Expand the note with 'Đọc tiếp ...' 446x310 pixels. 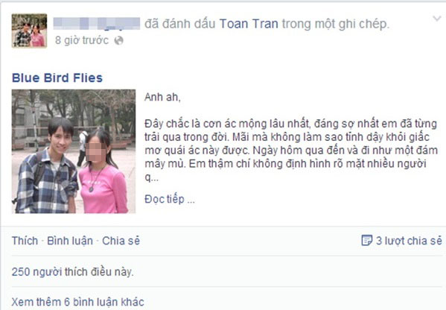170,199
